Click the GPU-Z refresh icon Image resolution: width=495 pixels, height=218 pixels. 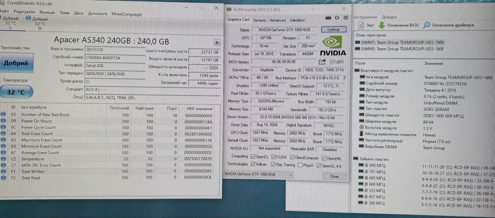coord(337,18)
